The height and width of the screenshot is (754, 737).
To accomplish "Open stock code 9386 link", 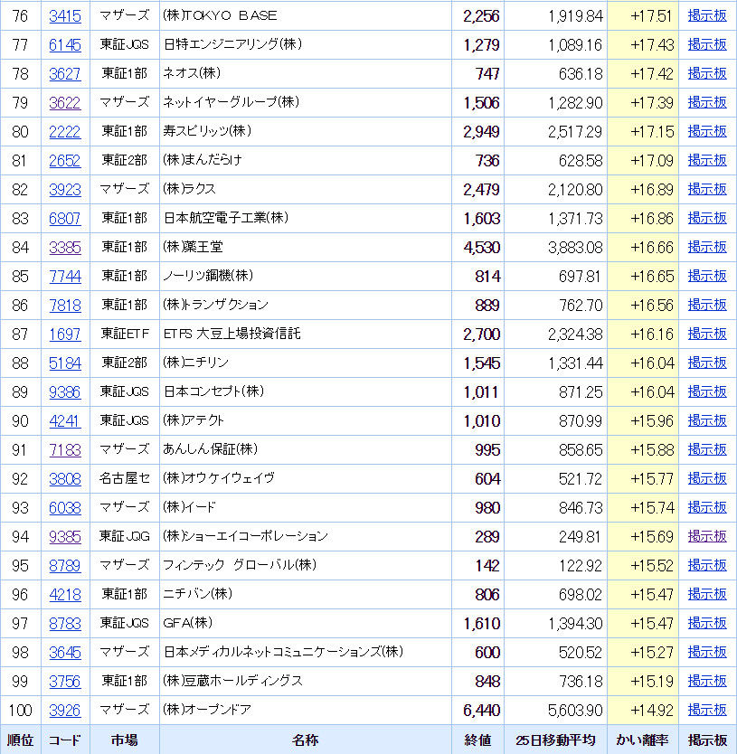I will coord(65,391).
